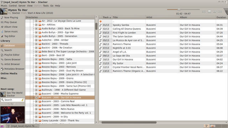Sort by Duration column header
The image size is (228, 128).
222,17
